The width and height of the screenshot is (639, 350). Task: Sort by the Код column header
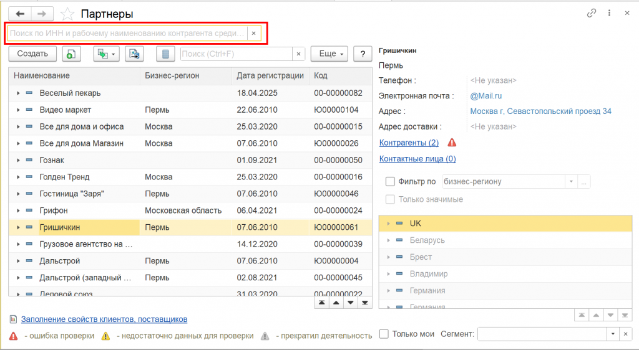point(341,76)
